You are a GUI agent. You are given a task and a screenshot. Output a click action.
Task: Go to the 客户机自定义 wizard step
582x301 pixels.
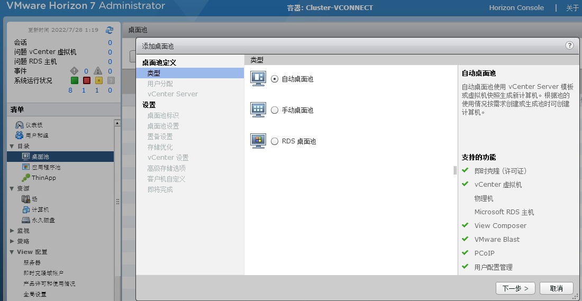click(x=166, y=179)
